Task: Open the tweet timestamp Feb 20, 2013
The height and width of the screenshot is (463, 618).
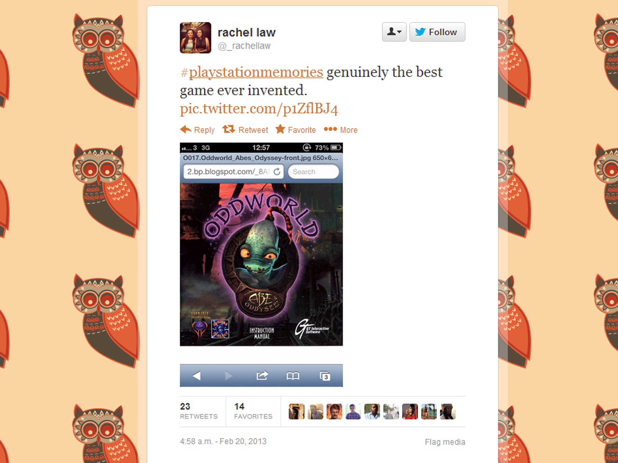Action: click(223, 441)
